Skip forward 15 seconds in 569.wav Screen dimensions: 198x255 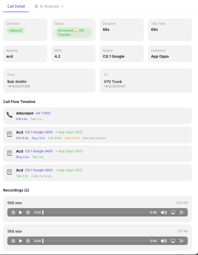coord(28,241)
